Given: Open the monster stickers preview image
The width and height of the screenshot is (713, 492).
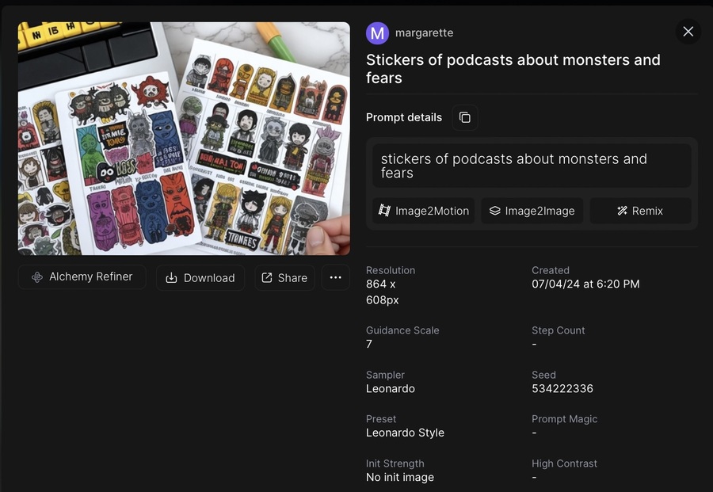Looking at the screenshot, I should pyautogui.click(x=184, y=139).
